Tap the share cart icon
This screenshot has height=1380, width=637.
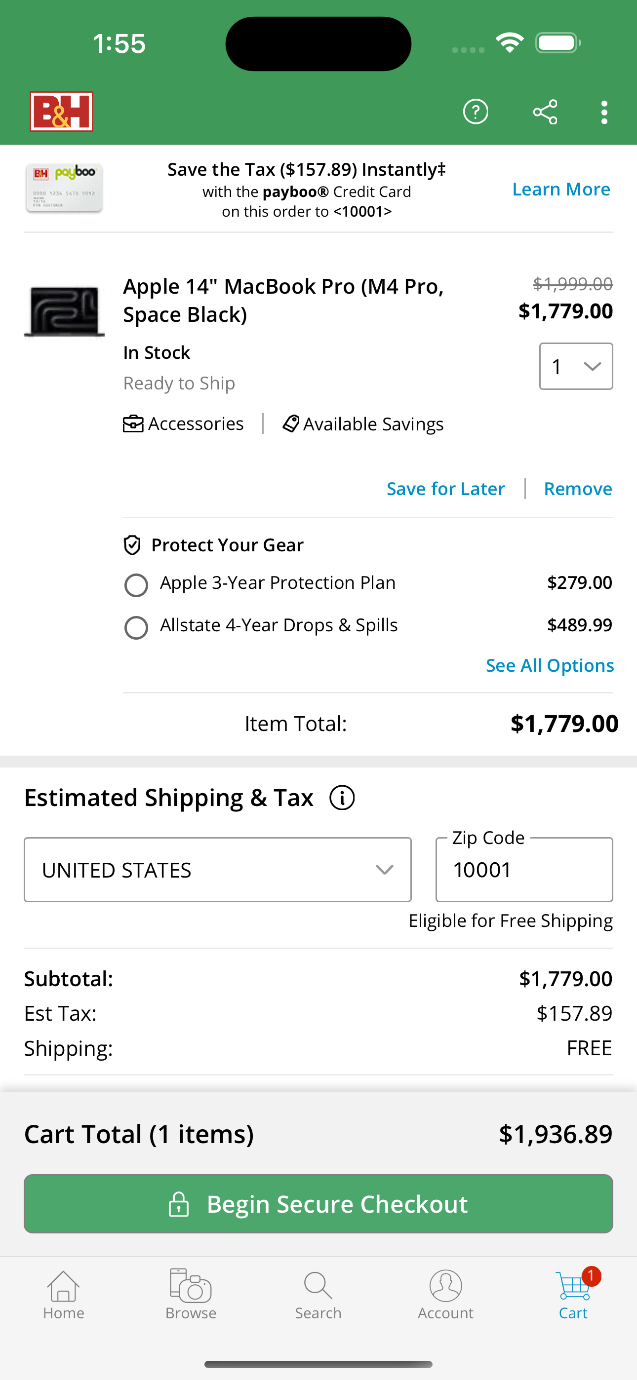(545, 112)
